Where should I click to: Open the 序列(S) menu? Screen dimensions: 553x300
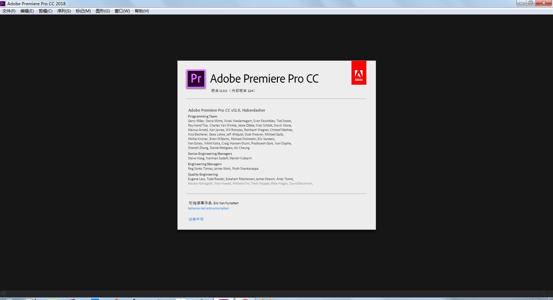point(64,11)
